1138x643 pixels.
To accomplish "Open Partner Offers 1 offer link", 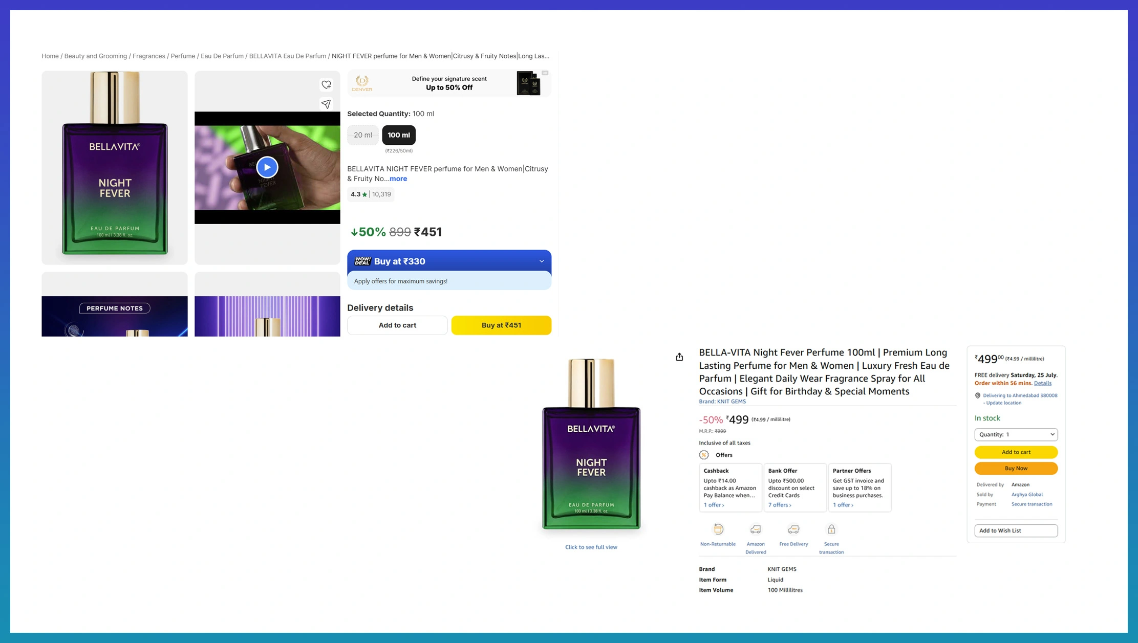I will tap(843, 505).
